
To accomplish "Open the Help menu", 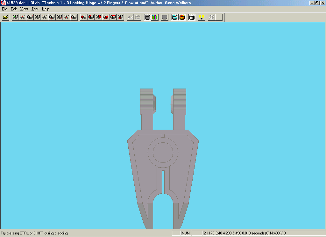I will [x=46, y=9].
